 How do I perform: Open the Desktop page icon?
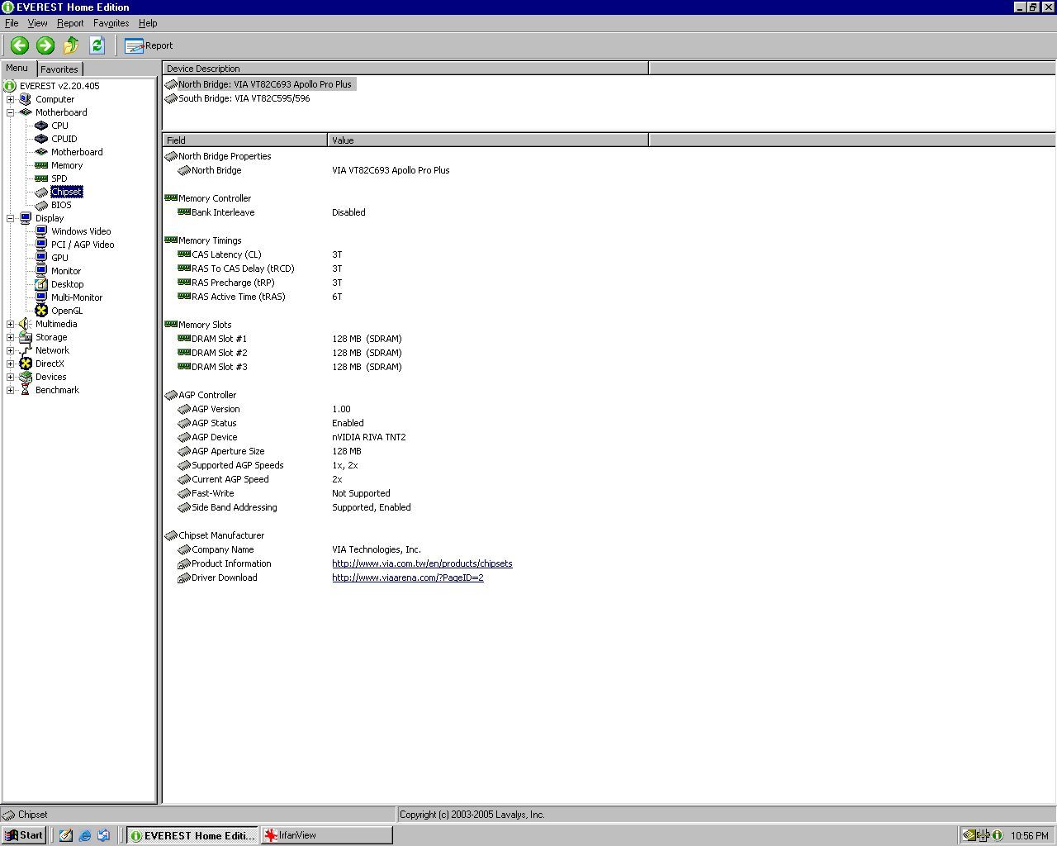click(x=41, y=284)
